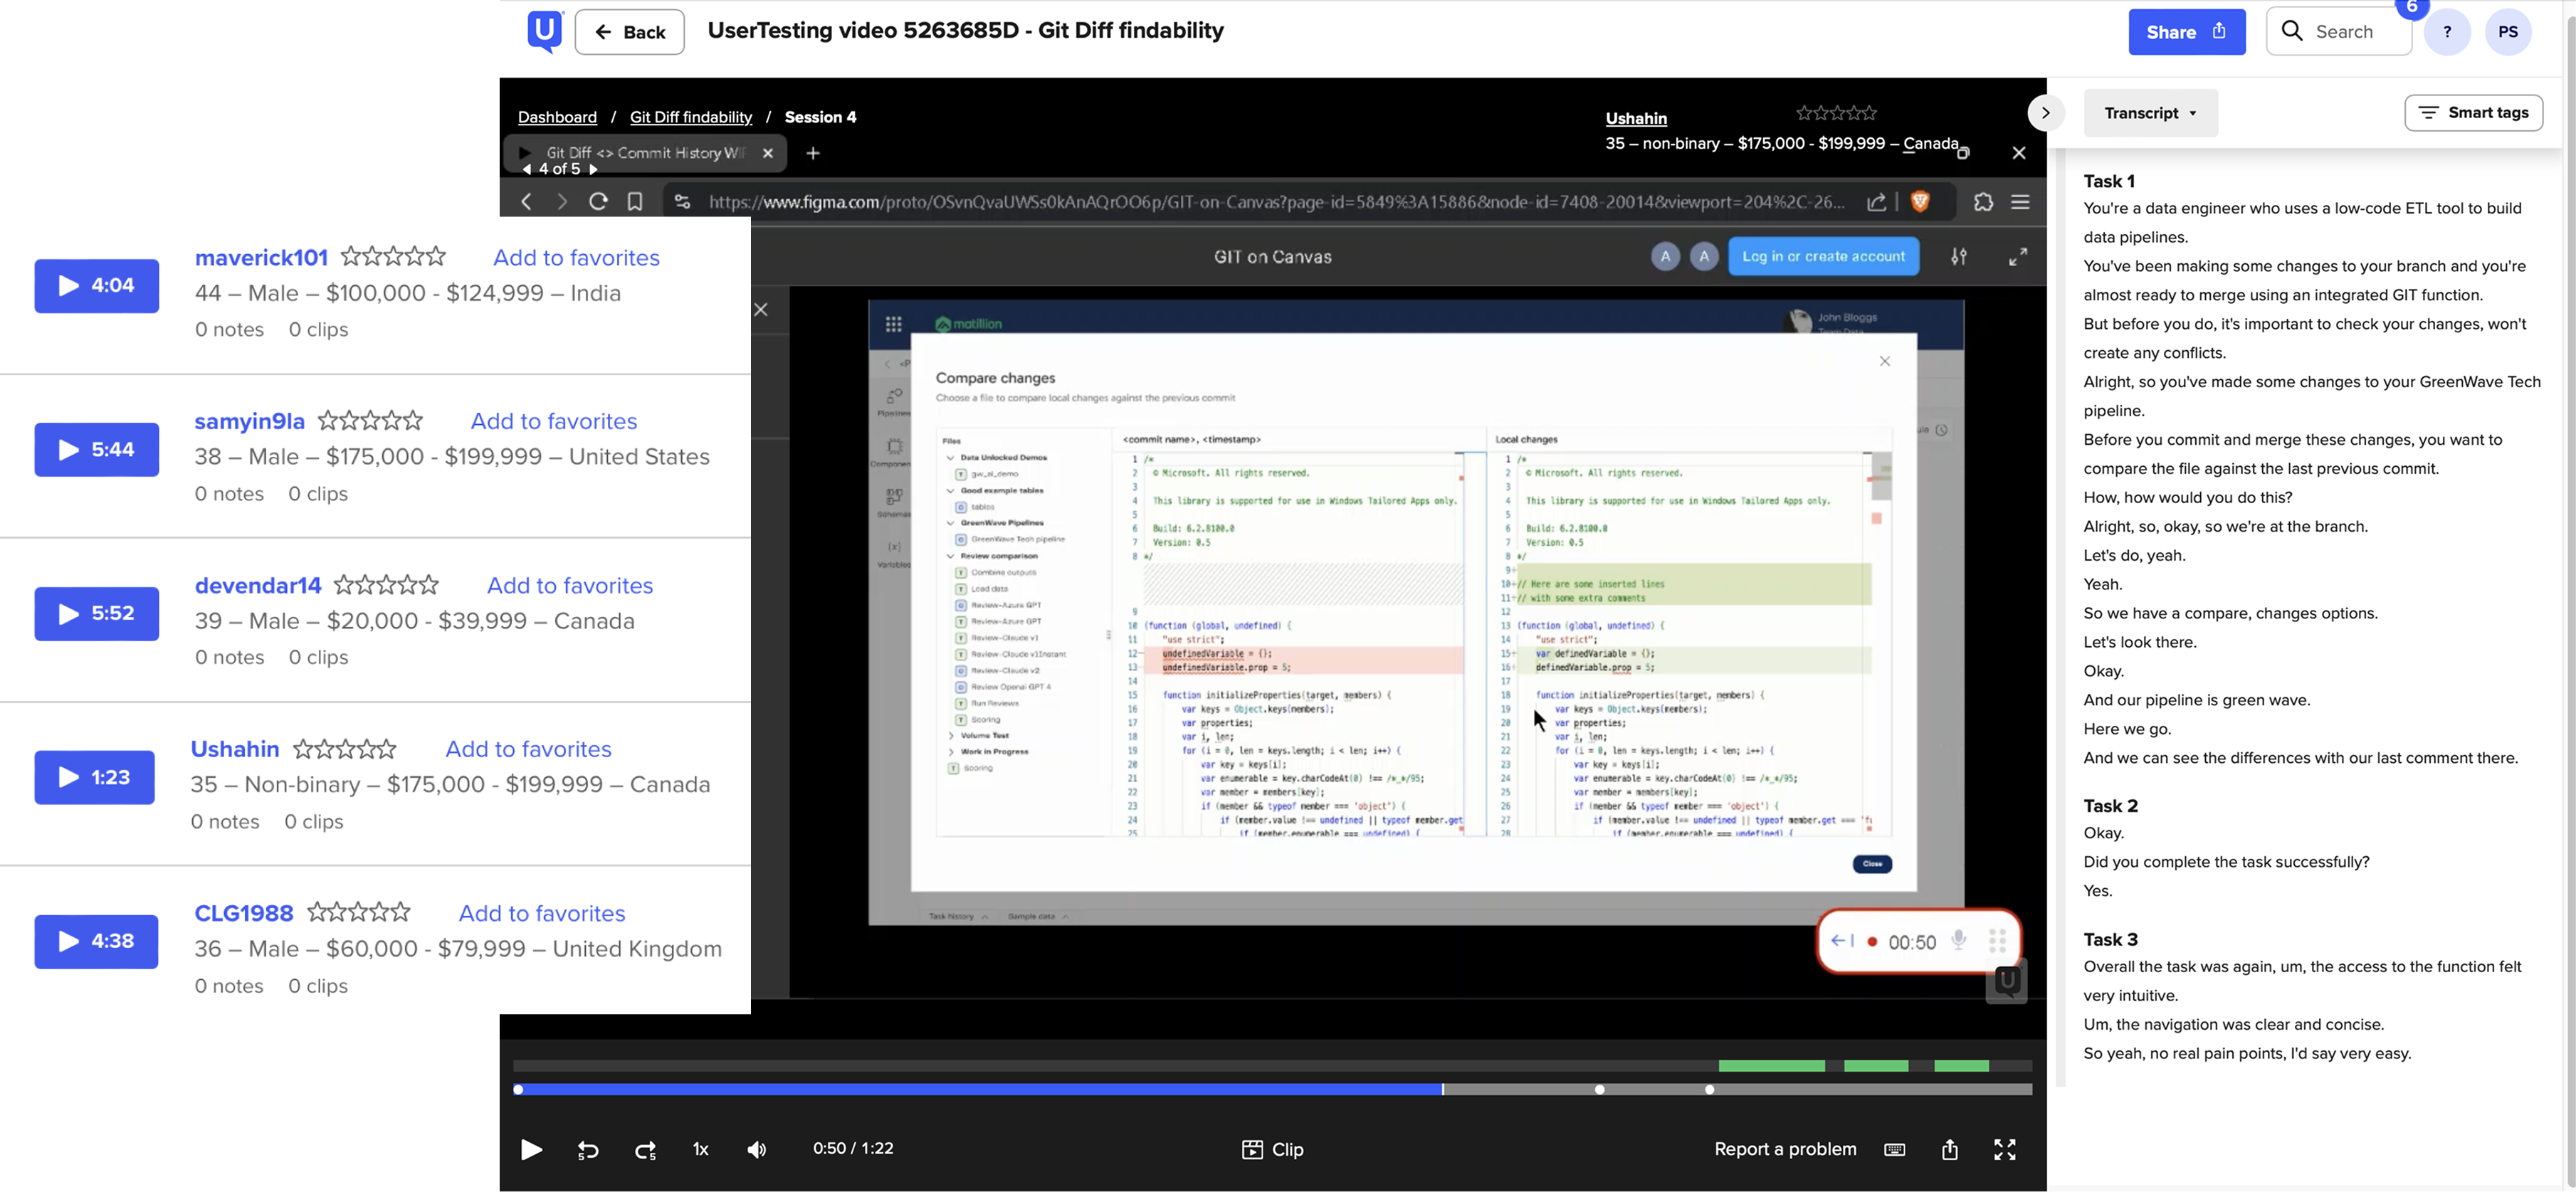Open the help question mark icon
2576x1192 pixels.
pyautogui.click(x=2446, y=32)
